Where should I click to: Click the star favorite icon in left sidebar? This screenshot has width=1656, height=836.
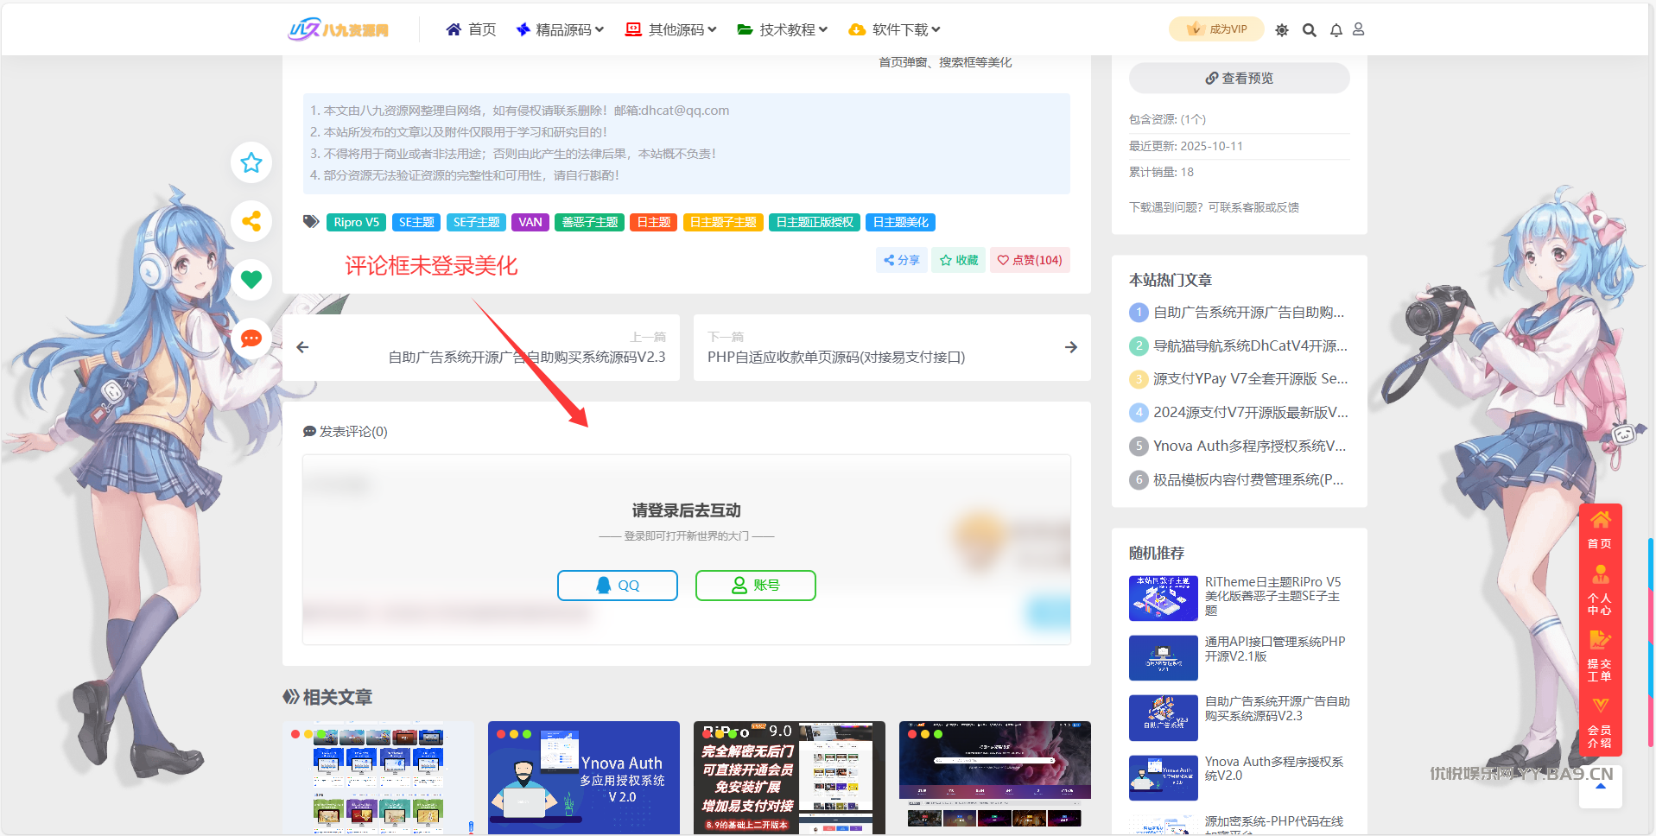click(x=251, y=162)
